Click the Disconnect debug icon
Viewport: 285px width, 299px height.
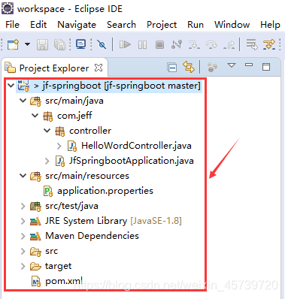tap(177, 44)
